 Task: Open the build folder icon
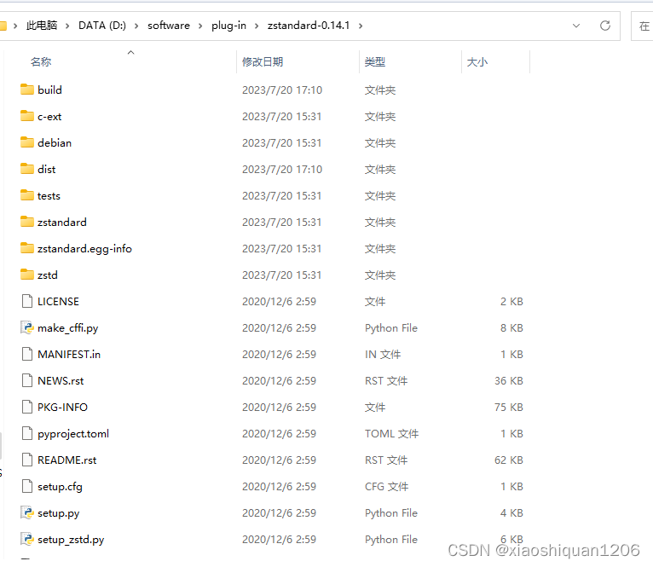(27, 90)
